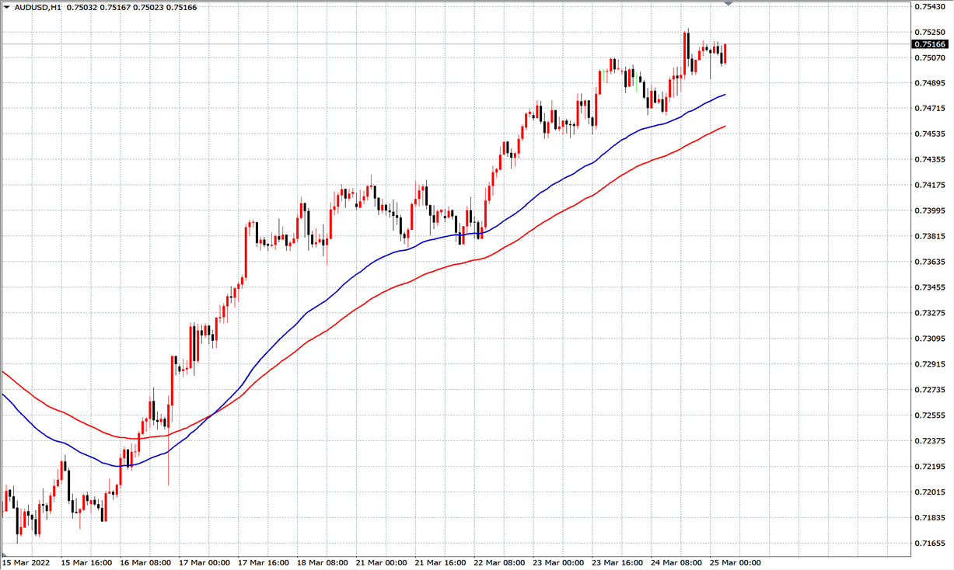Click the AUDUSD,H1 chart title text
Screen dimensions: 954x570
click(x=38, y=7)
